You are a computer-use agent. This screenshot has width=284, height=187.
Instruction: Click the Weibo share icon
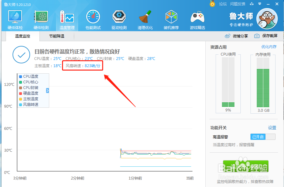click(228, 36)
